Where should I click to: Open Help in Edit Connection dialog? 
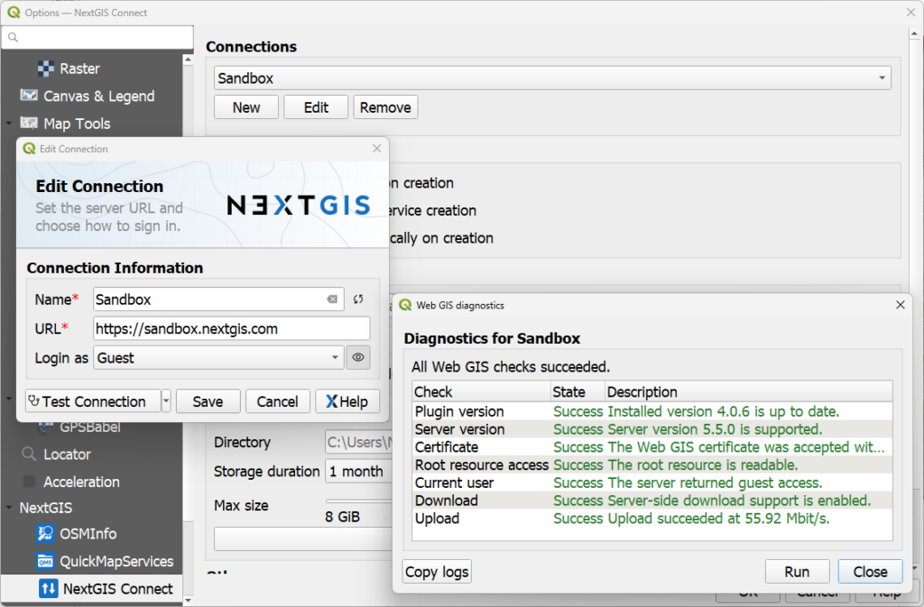pos(347,401)
